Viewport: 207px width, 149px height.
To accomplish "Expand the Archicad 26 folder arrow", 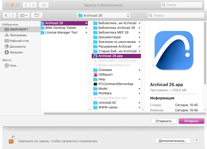I will coord(86,23).
